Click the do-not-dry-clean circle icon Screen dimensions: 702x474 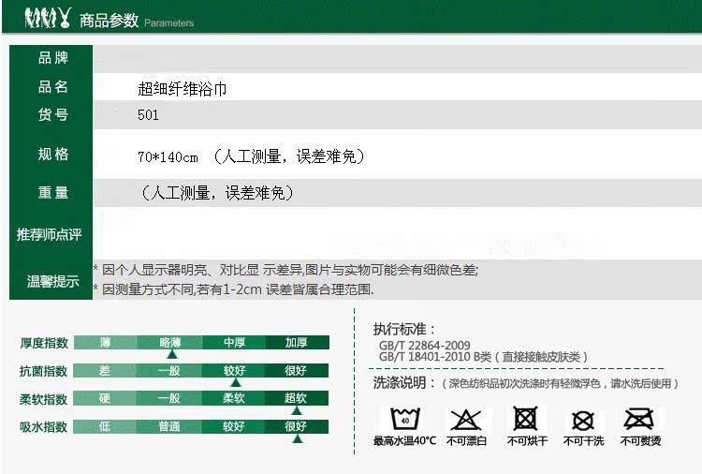(x=583, y=421)
